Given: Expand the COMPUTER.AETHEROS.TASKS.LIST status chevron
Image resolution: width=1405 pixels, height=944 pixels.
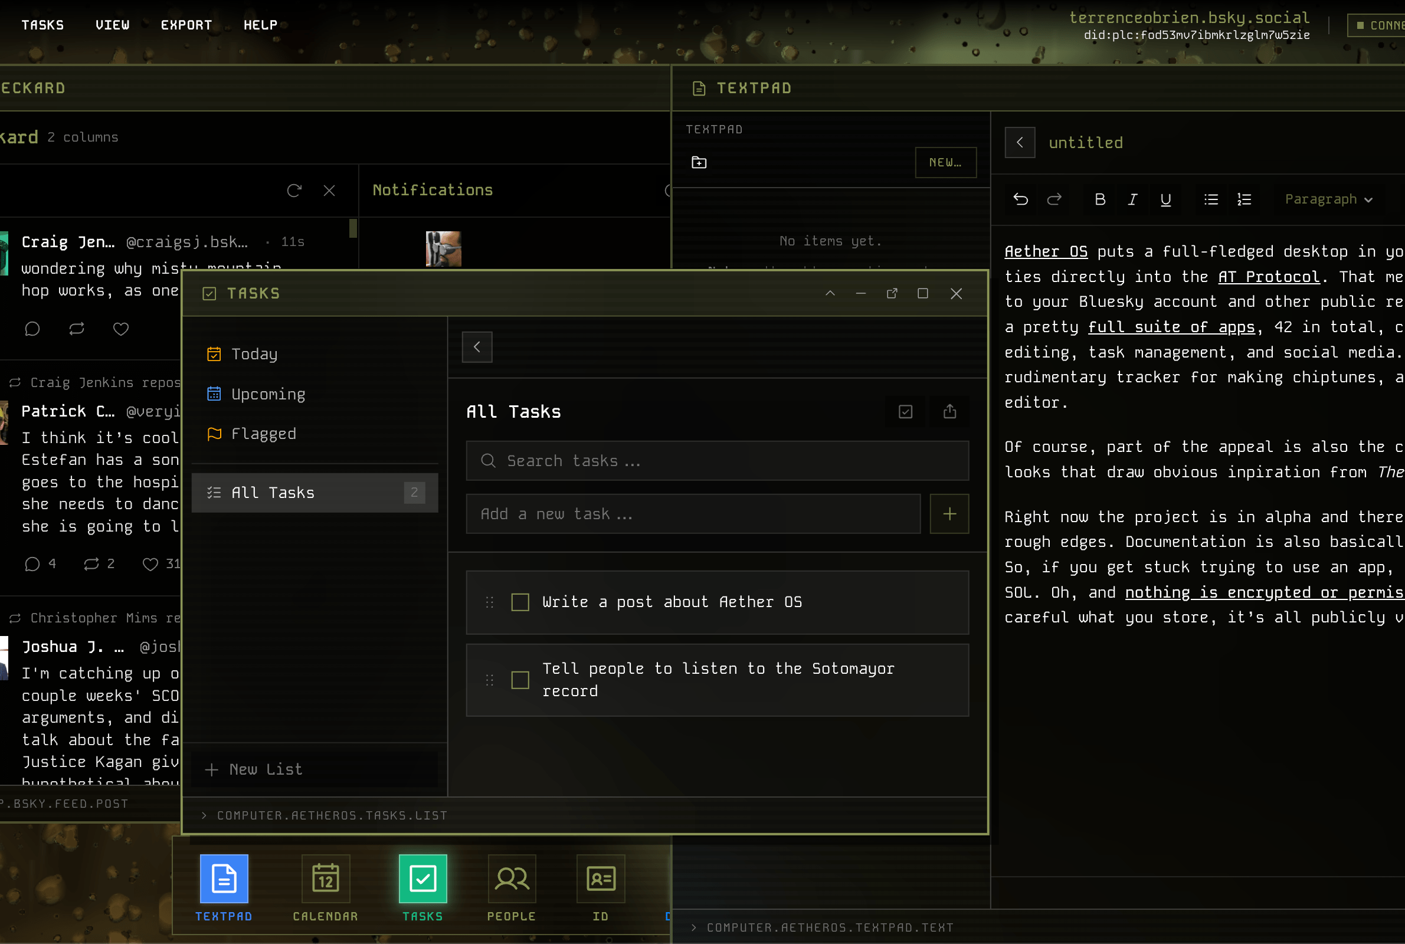Looking at the screenshot, I should tap(204, 815).
